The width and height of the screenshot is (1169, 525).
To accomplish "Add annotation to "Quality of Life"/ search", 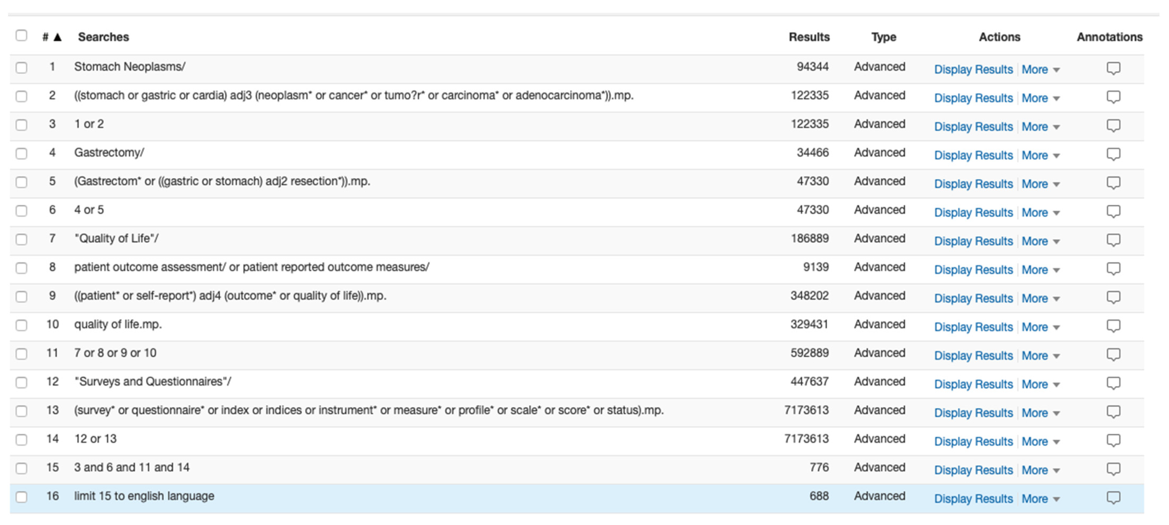I will click(1113, 240).
